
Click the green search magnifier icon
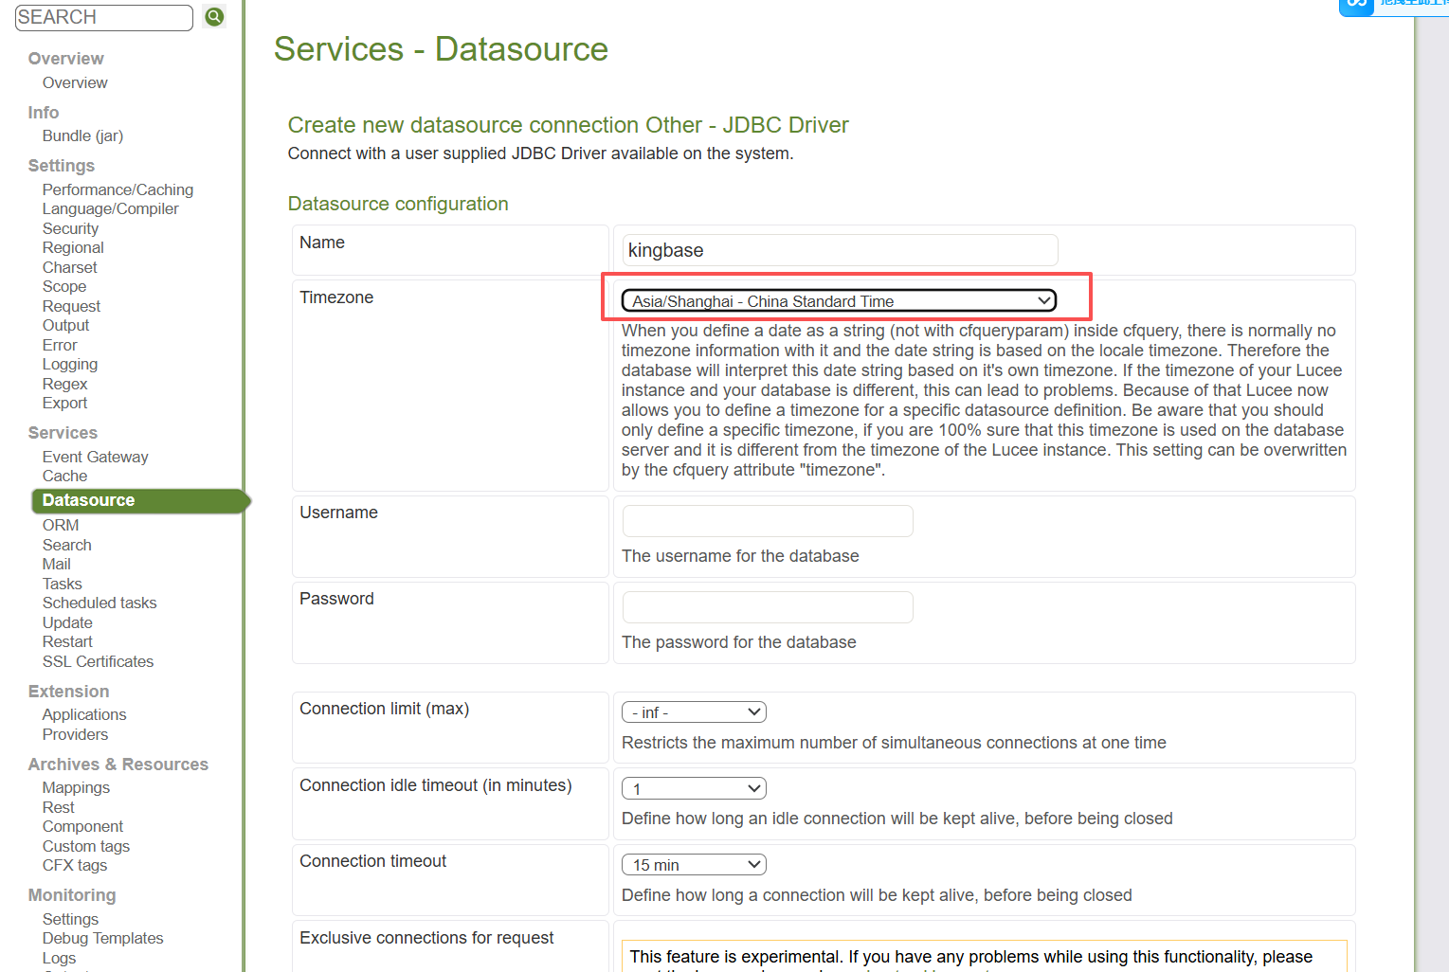215,17
